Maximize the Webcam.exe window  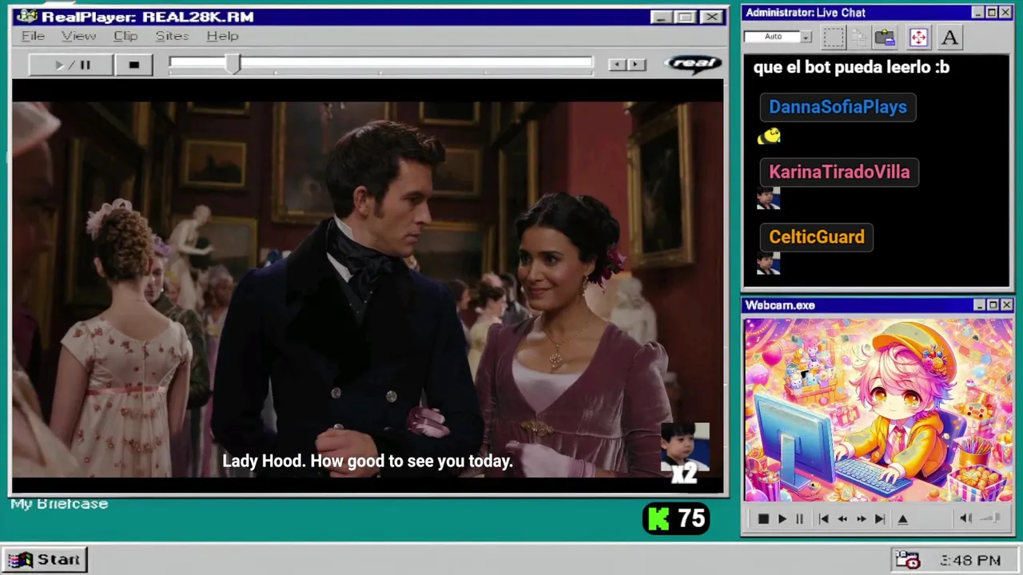993,305
